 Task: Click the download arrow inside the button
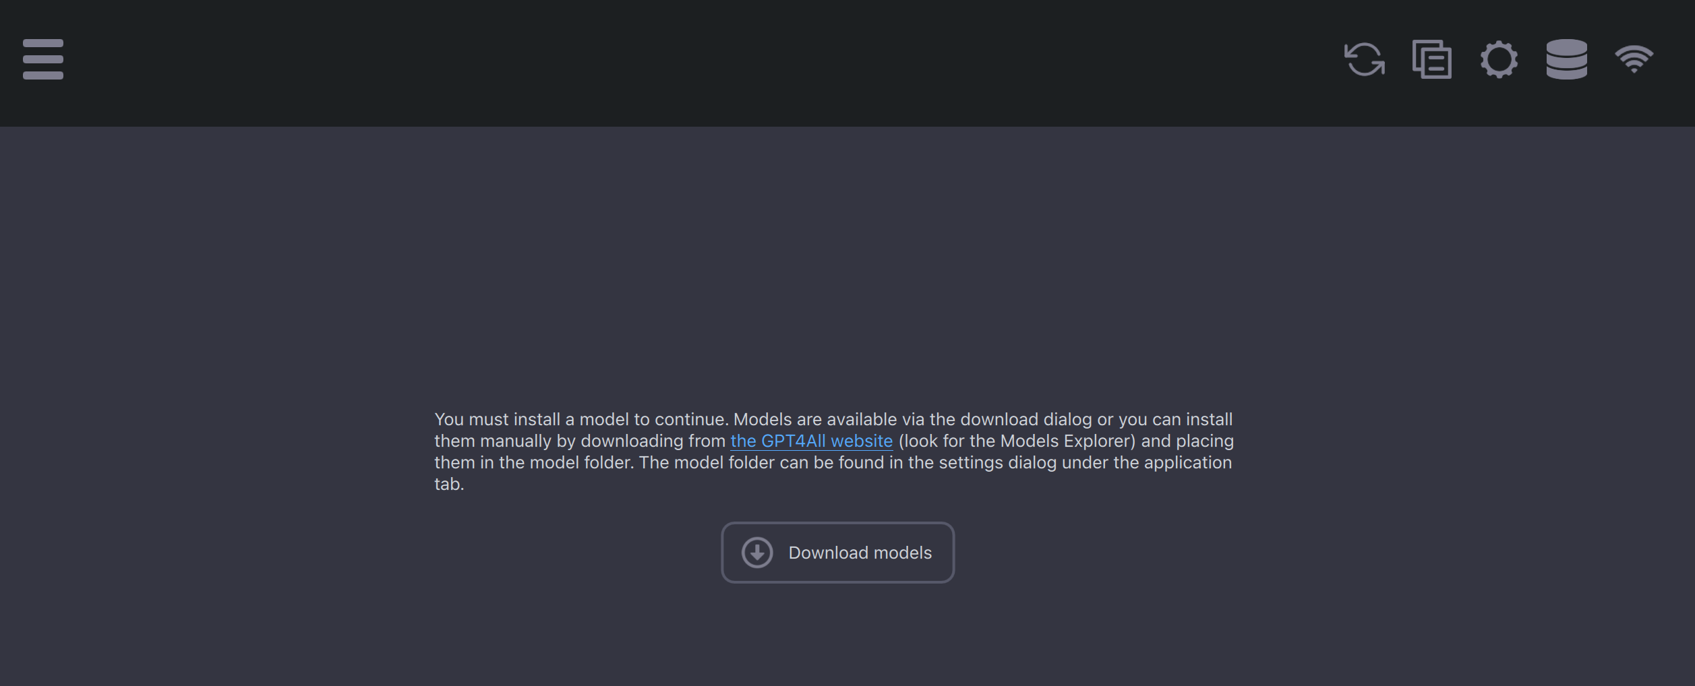[x=756, y=552]
